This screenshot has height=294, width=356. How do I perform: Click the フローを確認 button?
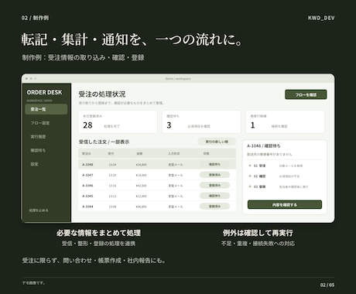click(306, 94)
